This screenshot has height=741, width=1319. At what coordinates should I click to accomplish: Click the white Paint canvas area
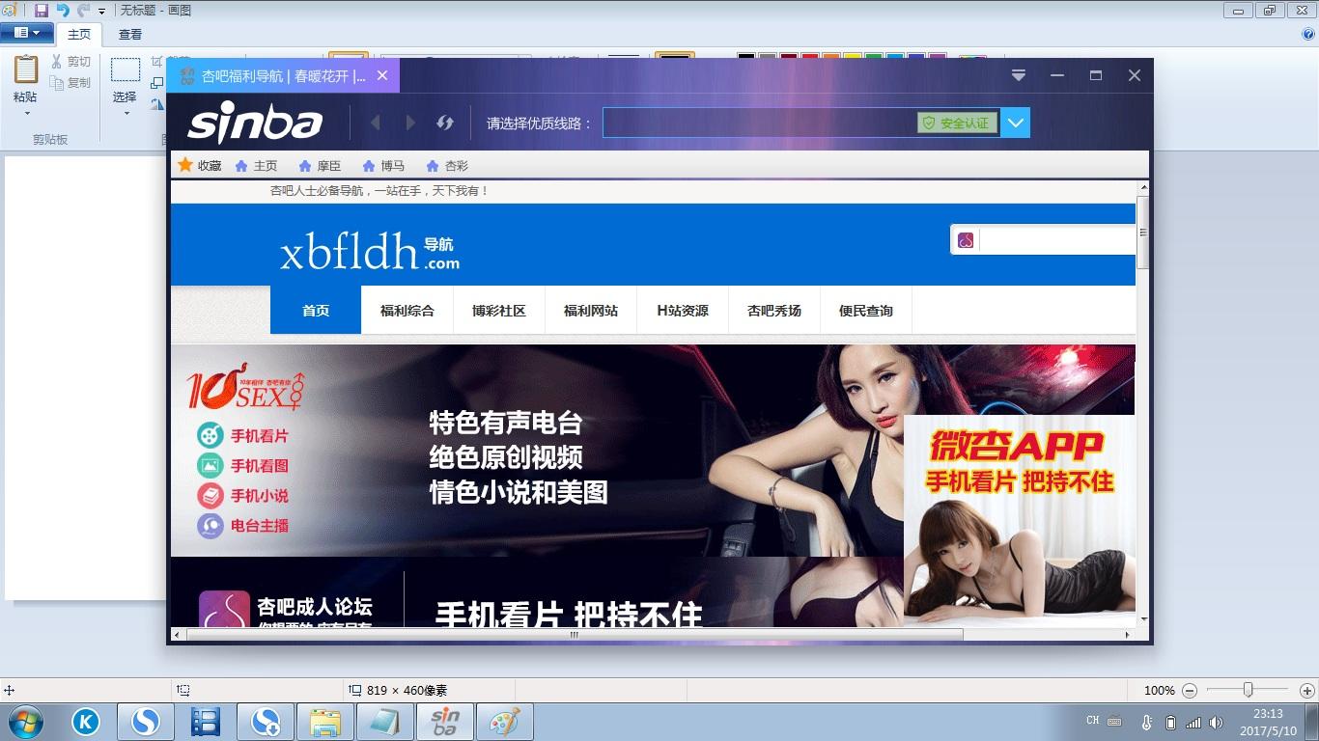coord(85,377)
